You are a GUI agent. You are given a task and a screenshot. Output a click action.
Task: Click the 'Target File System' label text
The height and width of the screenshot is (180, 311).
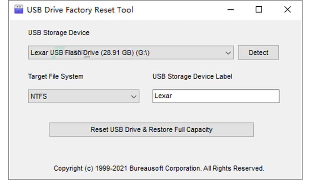(x=56, y=77)
